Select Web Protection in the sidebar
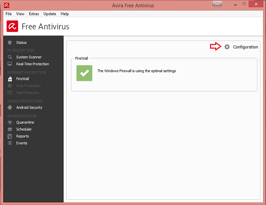The height and width of the screenshot is (205, 266). (x=28, y=86)
